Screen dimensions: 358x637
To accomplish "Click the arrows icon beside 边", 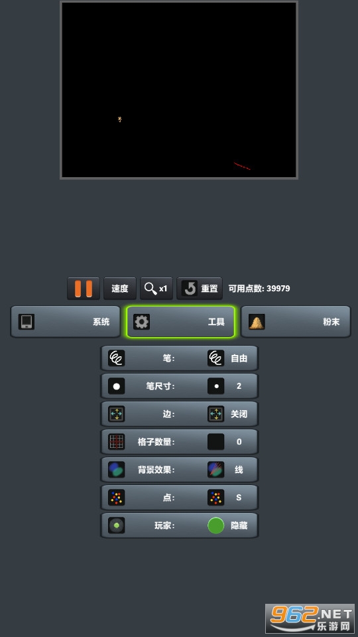I will [117, 414].
